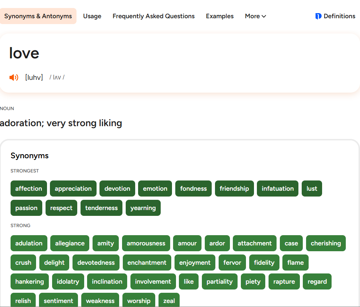Image resolution: width=360 pixels, height=307 pixels.
Task: Select the yearning synonym chip
Action: [143, 208]
